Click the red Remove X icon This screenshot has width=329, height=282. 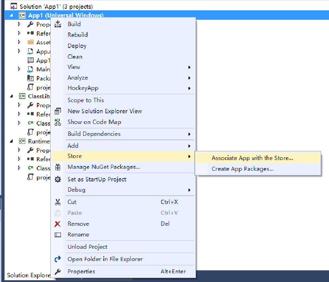coord(58,224)
